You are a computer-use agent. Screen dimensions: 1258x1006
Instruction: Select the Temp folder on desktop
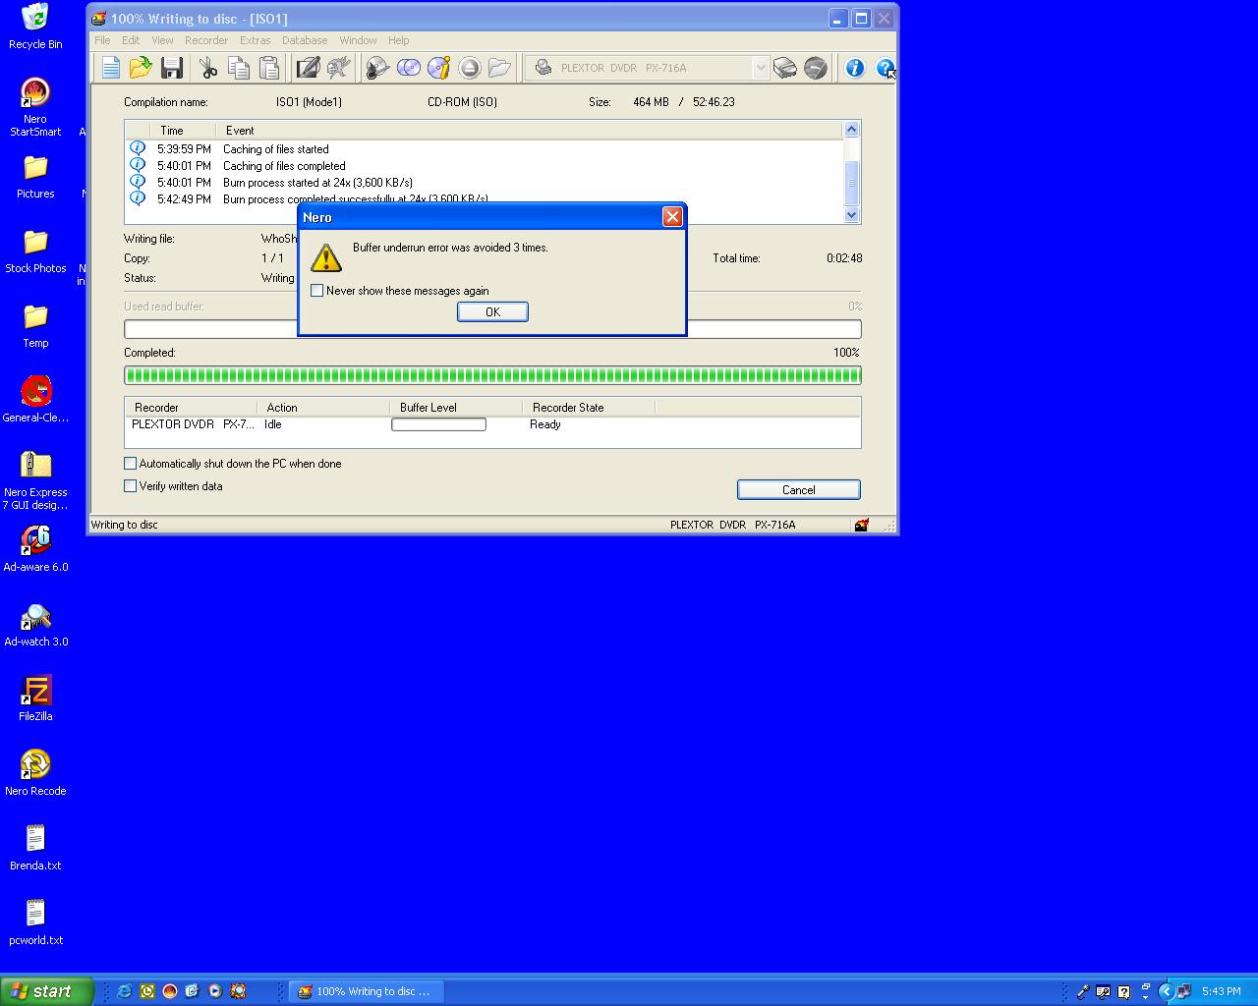(35, 326)
